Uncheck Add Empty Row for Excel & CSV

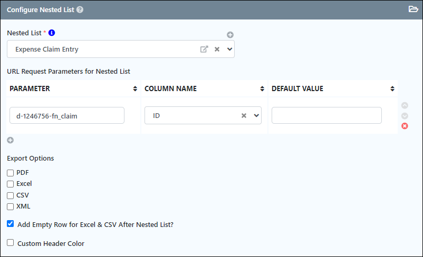pyautogui.click(x=10, y=224)
